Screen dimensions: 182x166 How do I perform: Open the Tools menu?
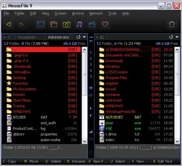click(x=112, y=13)
